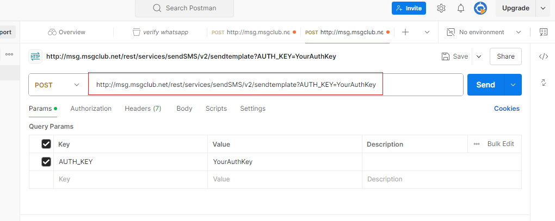Open the user avatar menu
The width and height of the screenshot is (555, 221).
click(x=480, y=8)
